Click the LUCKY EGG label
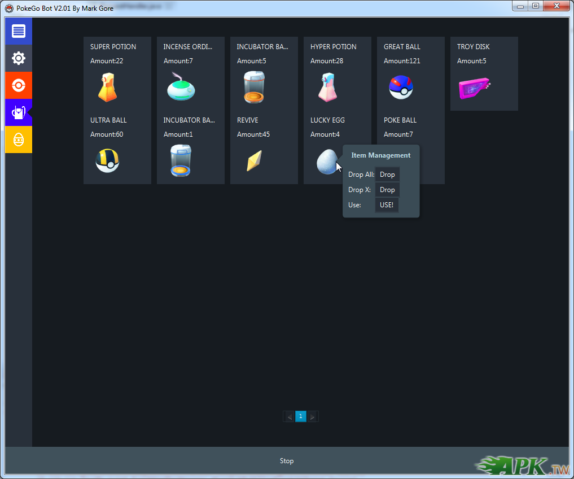Screen dimensions: 574x479 (327, 120)
